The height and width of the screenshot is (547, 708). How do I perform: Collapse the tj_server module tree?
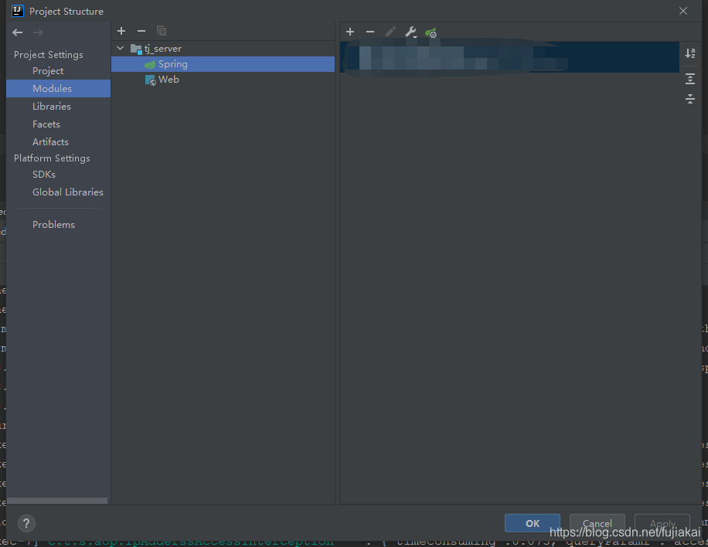coord(120,48)
